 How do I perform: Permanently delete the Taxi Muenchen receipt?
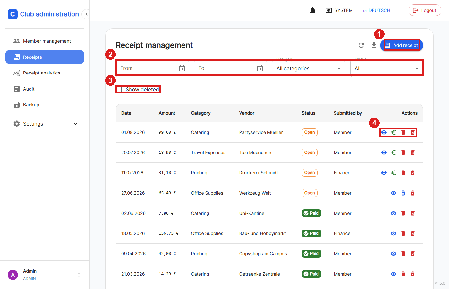coord(413,153)
